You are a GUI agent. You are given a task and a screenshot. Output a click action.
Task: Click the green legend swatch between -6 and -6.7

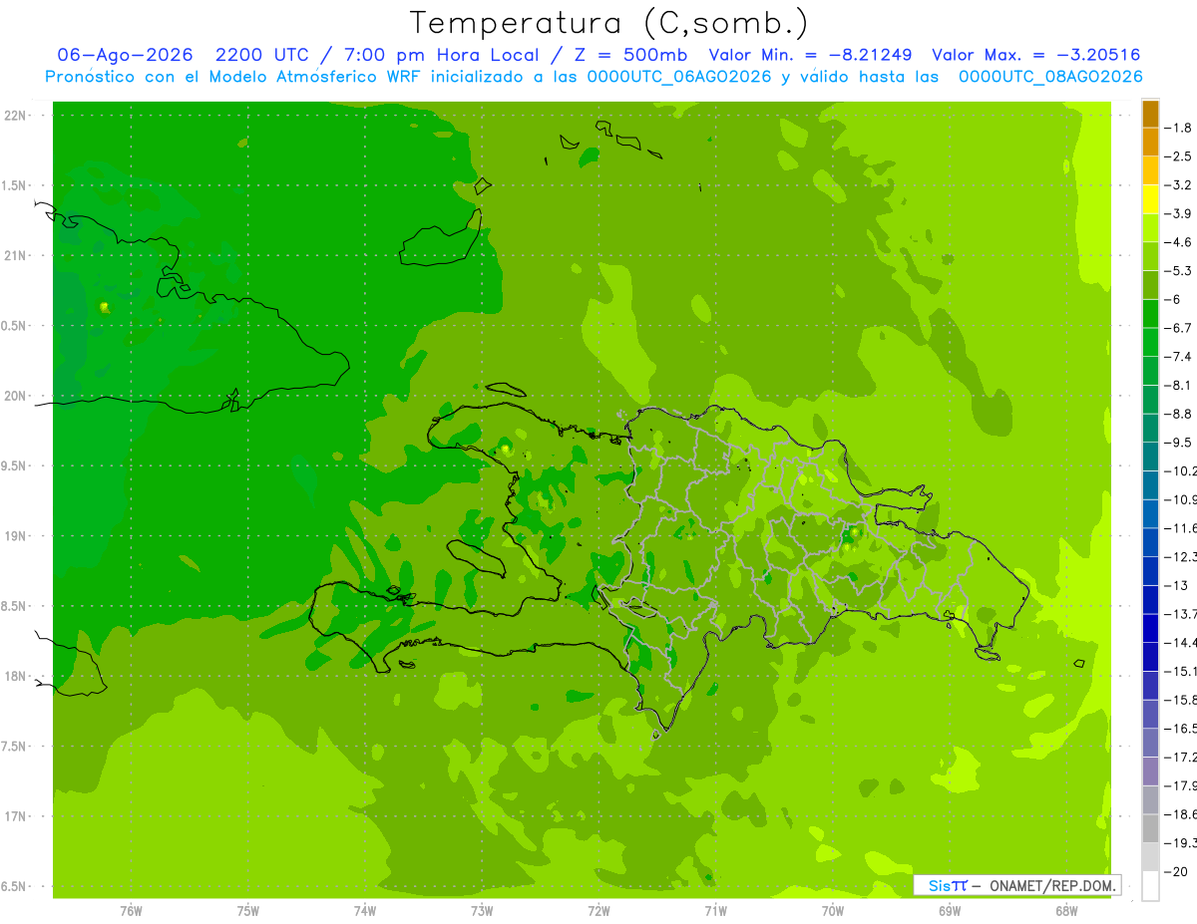(1150, 314)
